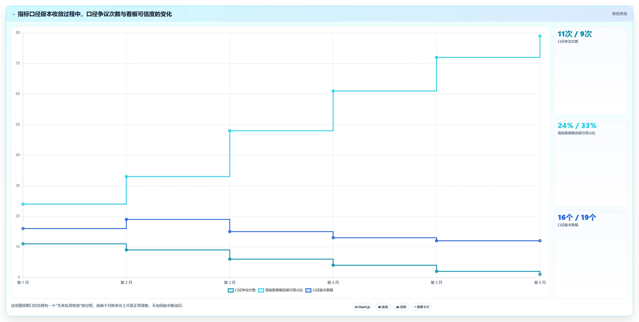Click the 口径争议次数 point at 第 1 月

point(23,244)
